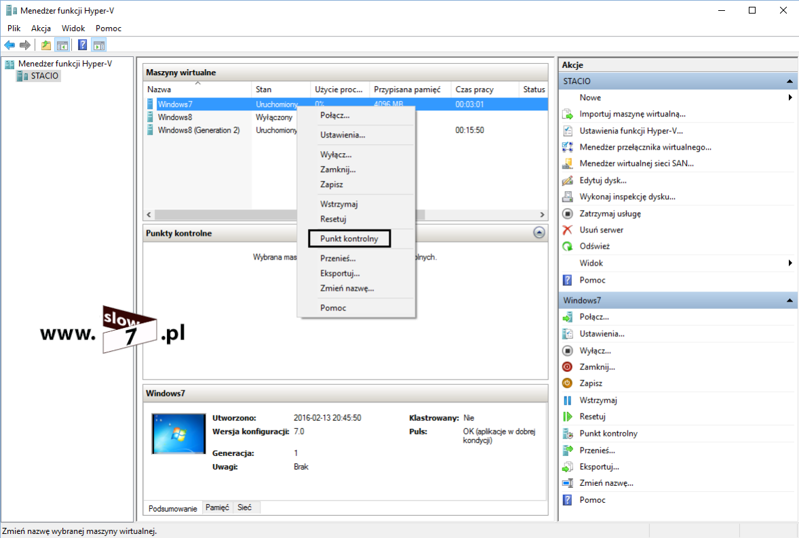
Task: Click the Menedżer przełącznika wirtualnego icon
Action: pyautogui.click(x=567, y=147)
